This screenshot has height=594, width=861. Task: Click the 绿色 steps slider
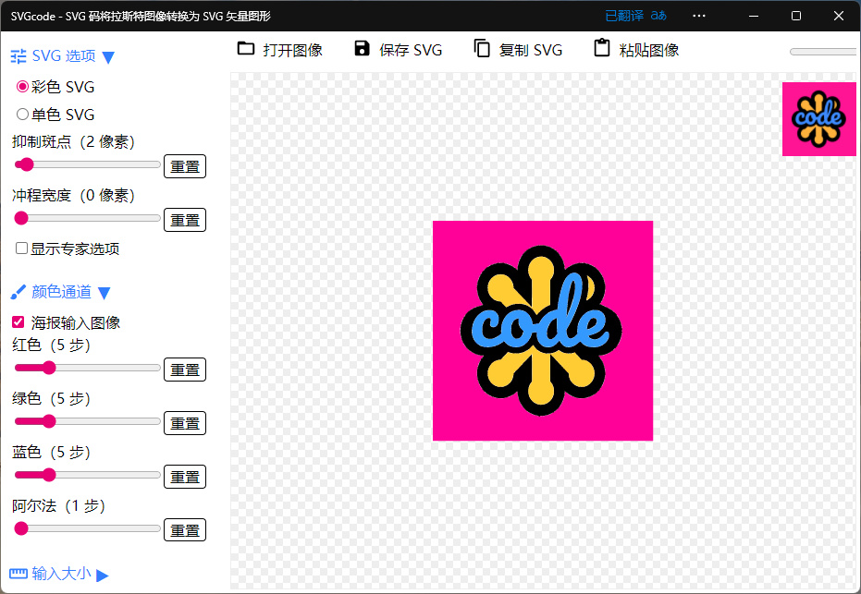tap(87, 422)
